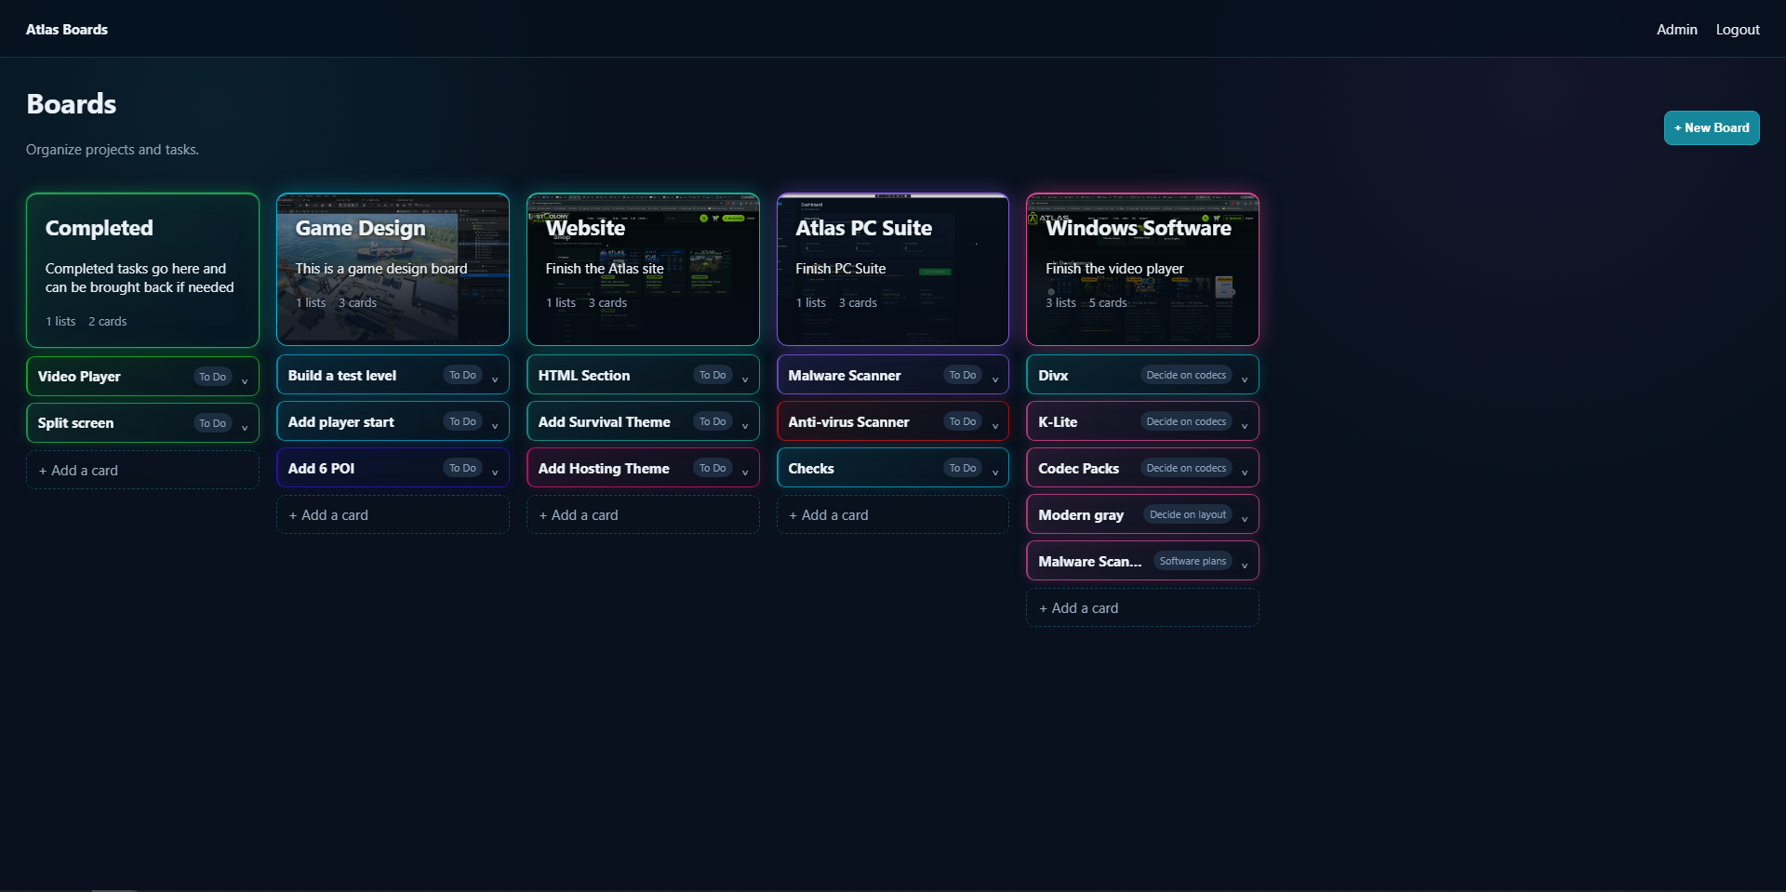
Task: Expand the Checks card chevron
Action: pyautogui.click(x=995, y=472)
